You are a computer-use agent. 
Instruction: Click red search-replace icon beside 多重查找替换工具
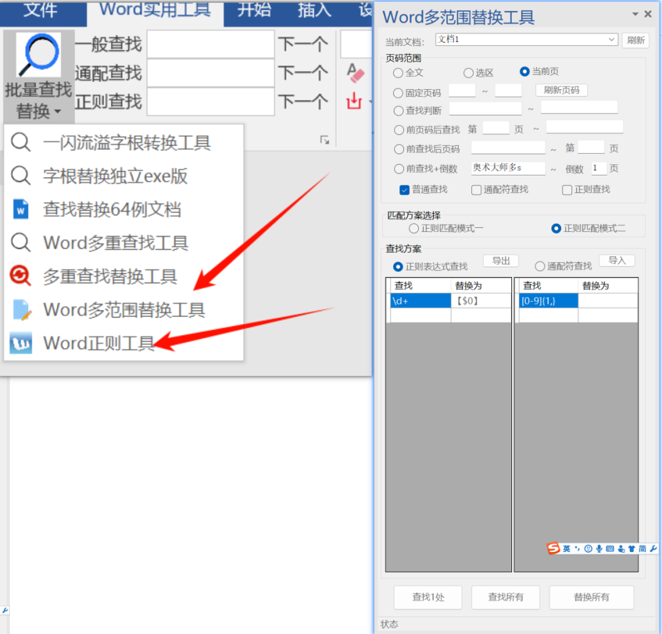pos(21,276)
